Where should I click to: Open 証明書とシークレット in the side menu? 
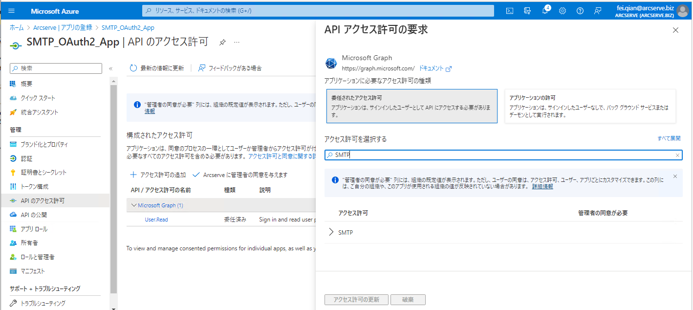tap(43, 173)
